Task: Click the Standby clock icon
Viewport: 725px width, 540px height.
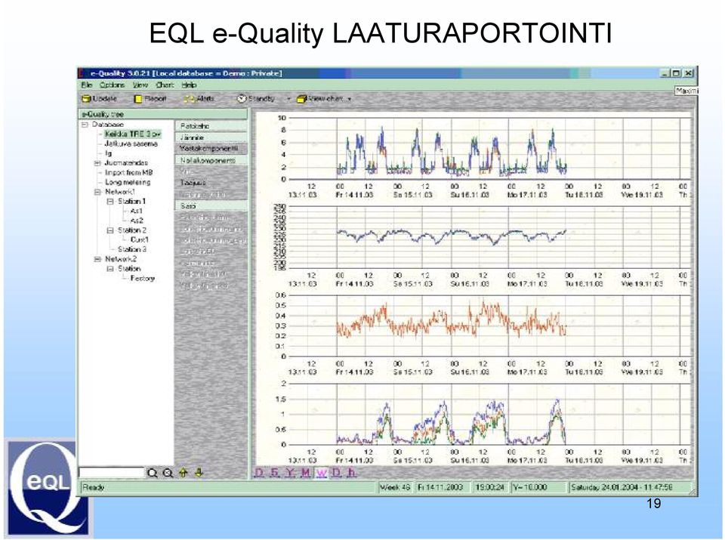Action: coord(242,99)
